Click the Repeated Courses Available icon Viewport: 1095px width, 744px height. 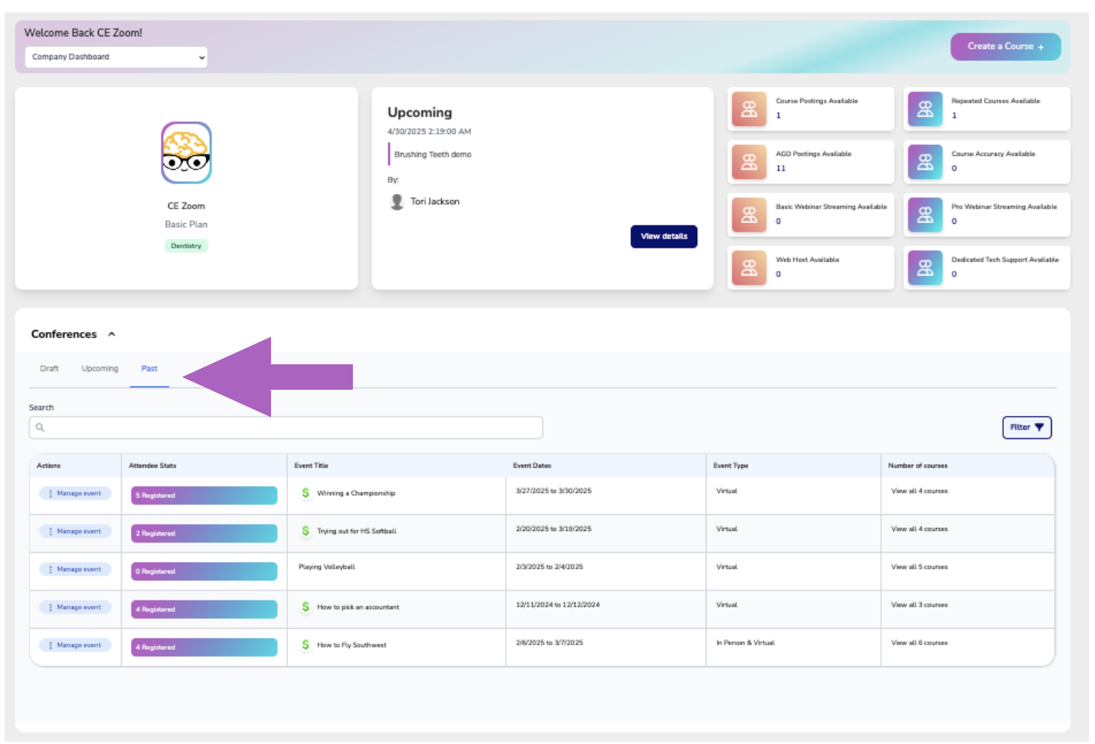(x=924, y=109)
